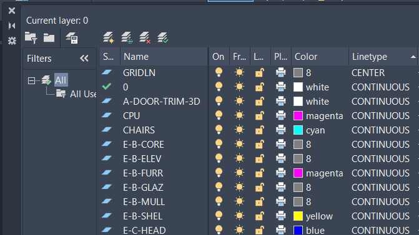Lock the GRIDLN layer
The height and width of the screenshot is (235, 419).
[260, 72]
